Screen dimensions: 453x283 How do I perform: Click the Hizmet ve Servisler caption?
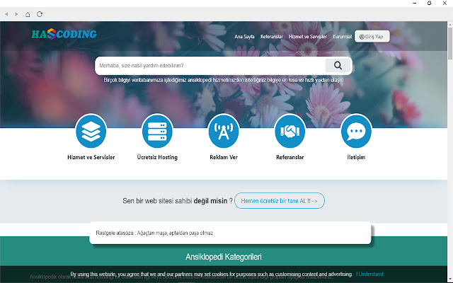pos(91,157)
